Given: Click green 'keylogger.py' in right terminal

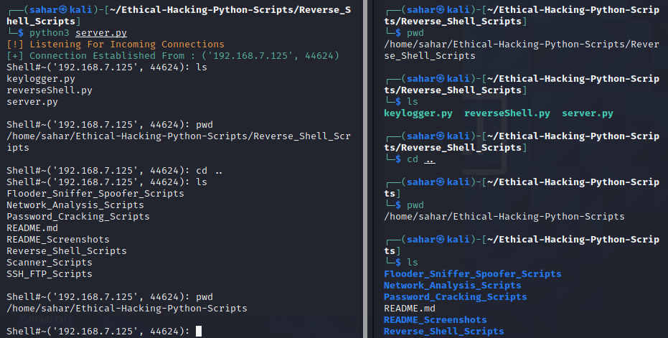Looking at the screenshot, I should click(x=418, y=113).
